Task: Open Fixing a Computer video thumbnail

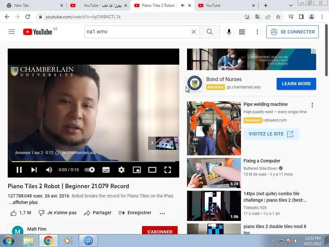Action: click(214, 173)
